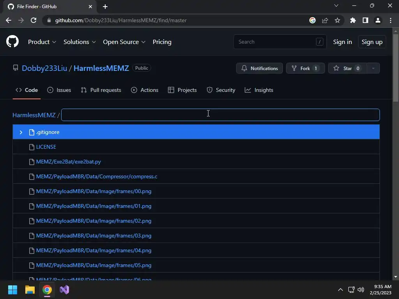Image resolution: width=399 pixels, height=299 pixels.
Task: Star the HarmlessMEMZ repository
Action: click(x=348, y=68)
